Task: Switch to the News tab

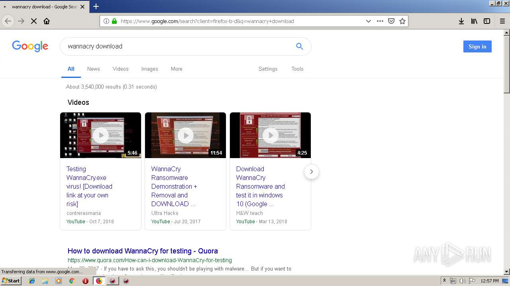Action: click(93, 69)
